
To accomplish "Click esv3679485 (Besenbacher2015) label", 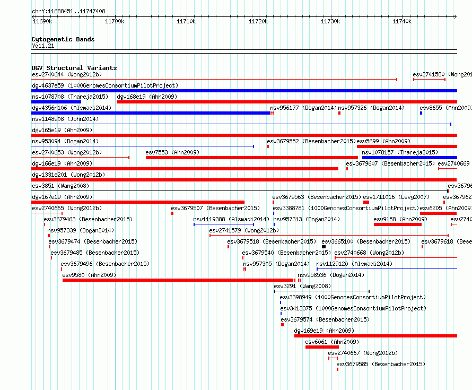I will 95,253.
